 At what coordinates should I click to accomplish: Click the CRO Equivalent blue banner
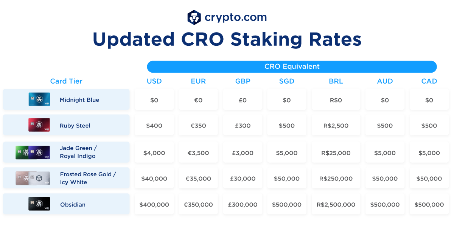pos(292,67)
